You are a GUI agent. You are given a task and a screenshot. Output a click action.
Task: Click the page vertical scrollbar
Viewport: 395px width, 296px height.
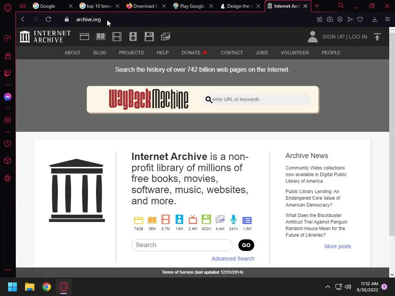point(392,134)
